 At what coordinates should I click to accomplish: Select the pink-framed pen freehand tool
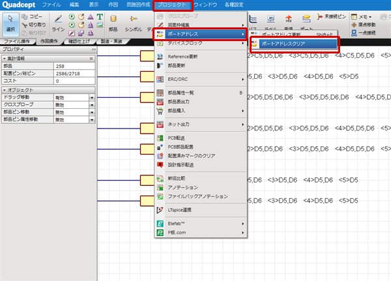[x=72, y=33]
